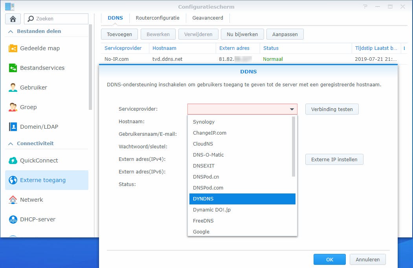
Task: Select DNSPod.com from provider list
Action: coord(242,188)
